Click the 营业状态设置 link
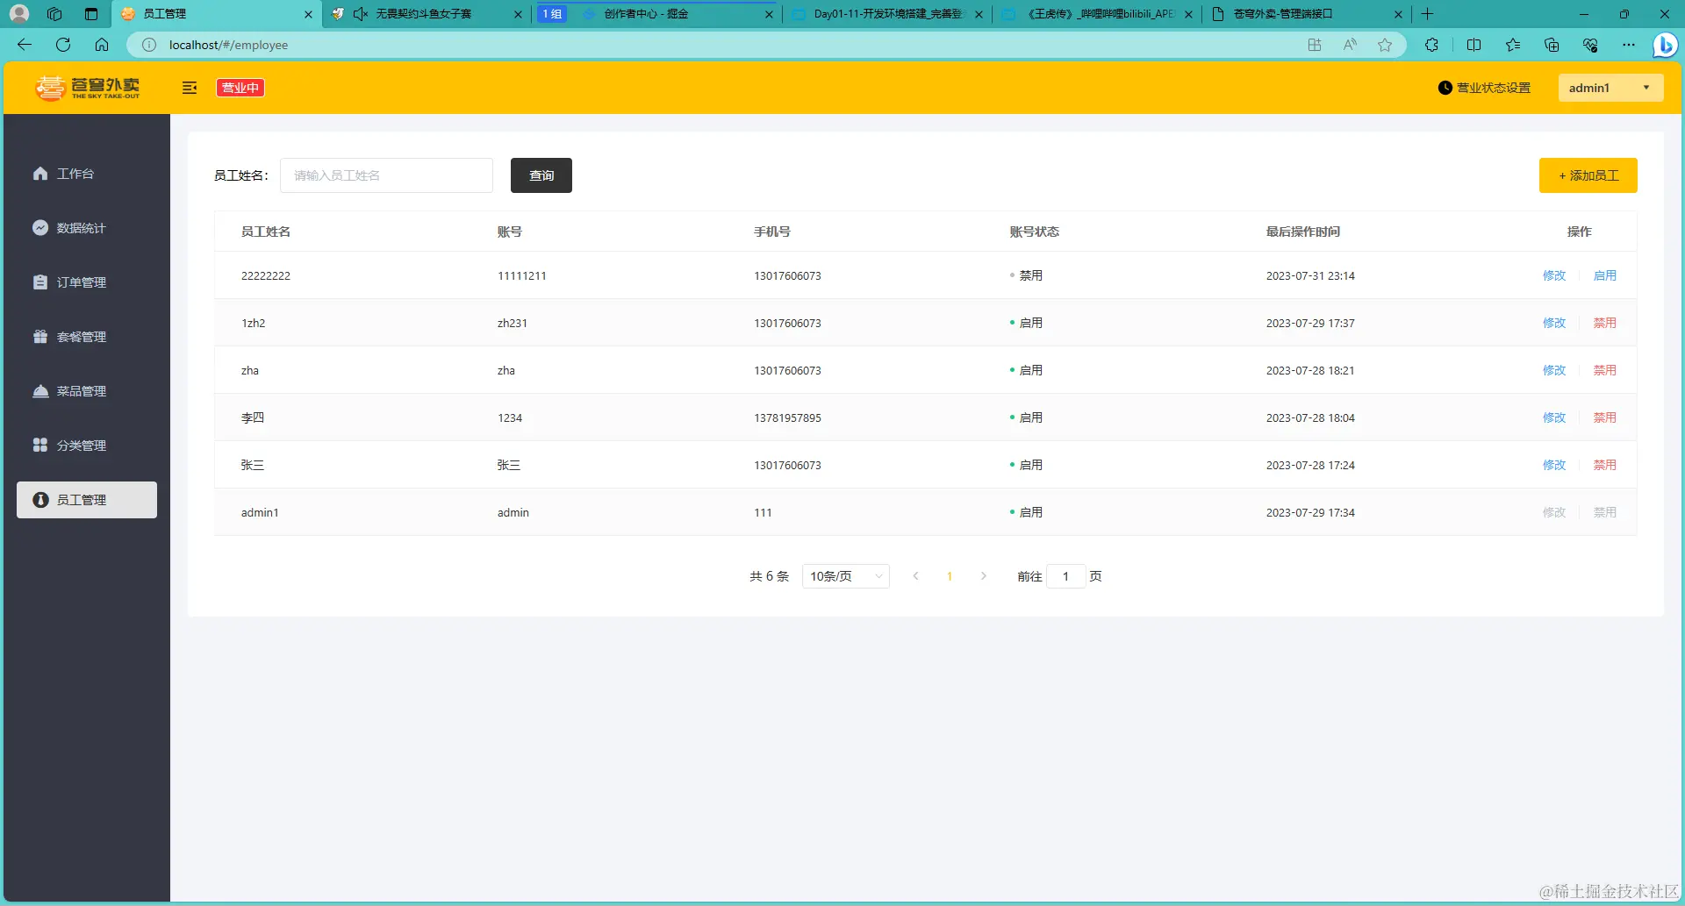The height and width of the screenshot is (906, 1685). 1484,88
